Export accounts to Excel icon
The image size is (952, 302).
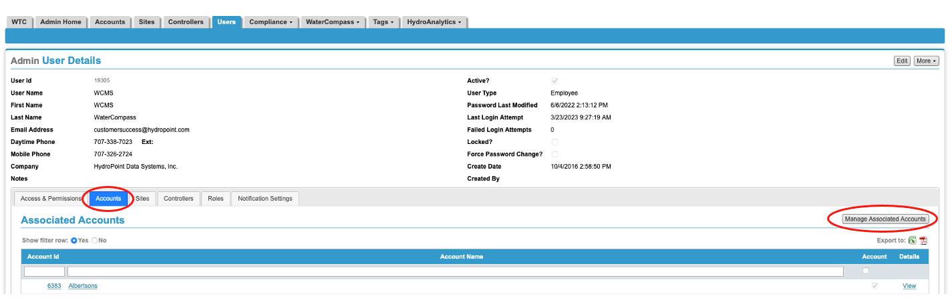pos(912,241)
